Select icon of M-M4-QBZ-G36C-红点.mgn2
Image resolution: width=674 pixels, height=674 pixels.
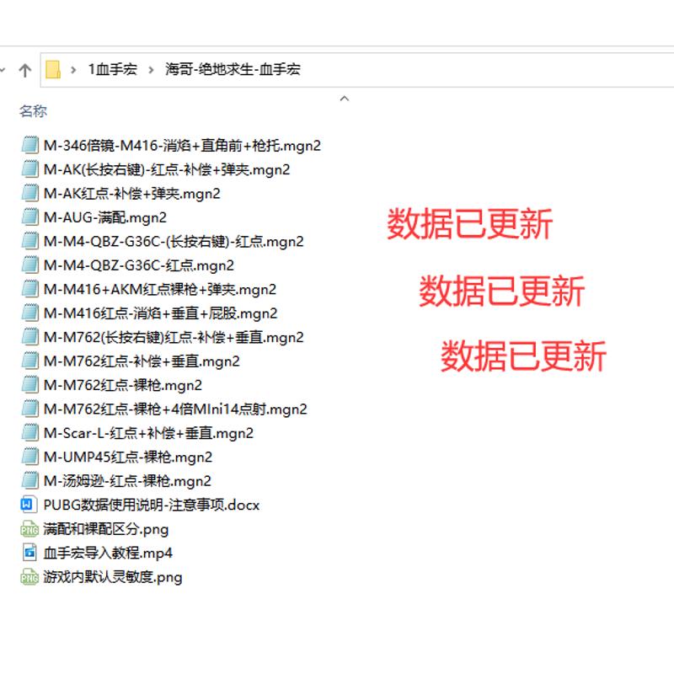pos(29,265)
